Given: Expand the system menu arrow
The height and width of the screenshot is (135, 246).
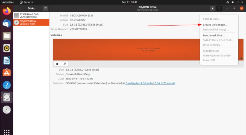Looking at the screenshot, I should tap(242, 2).
